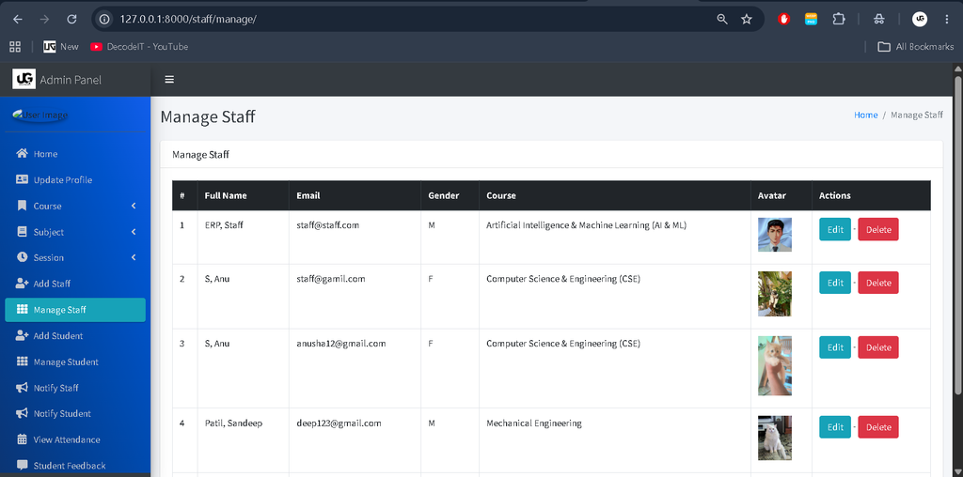Delete Patil, Sandeep's record
The height and width of the screenshot is (477, 963).
(878, 426)
